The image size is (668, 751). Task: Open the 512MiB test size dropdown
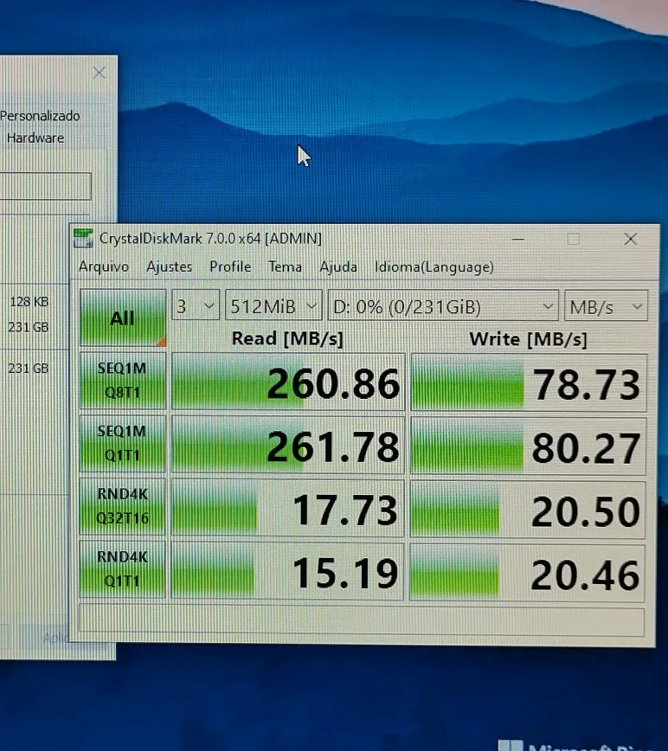(x=273, y=305)
